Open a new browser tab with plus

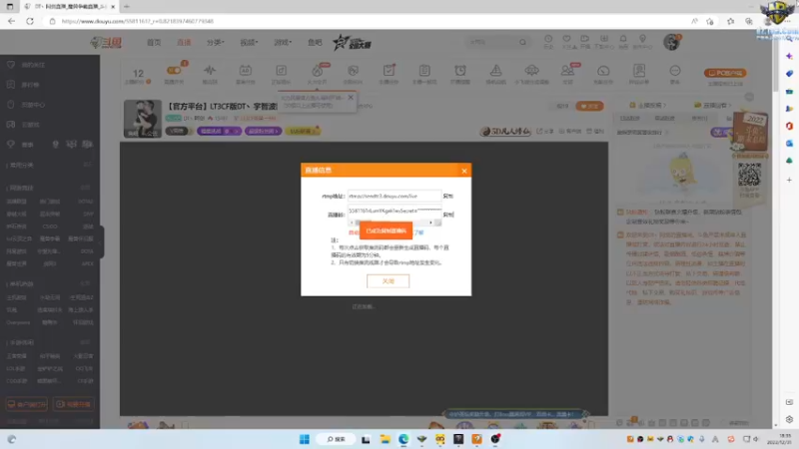[127, 7]
